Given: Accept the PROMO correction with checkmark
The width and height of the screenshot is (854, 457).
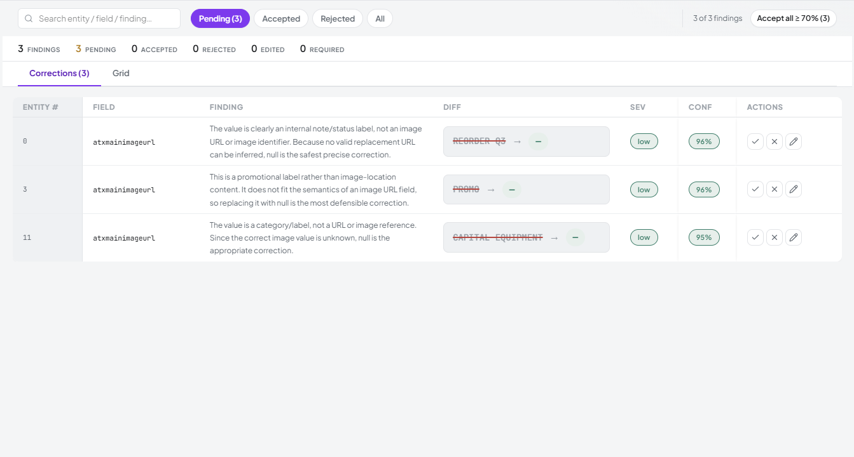Looking at the screenshot, I should (x=755, y=189).
